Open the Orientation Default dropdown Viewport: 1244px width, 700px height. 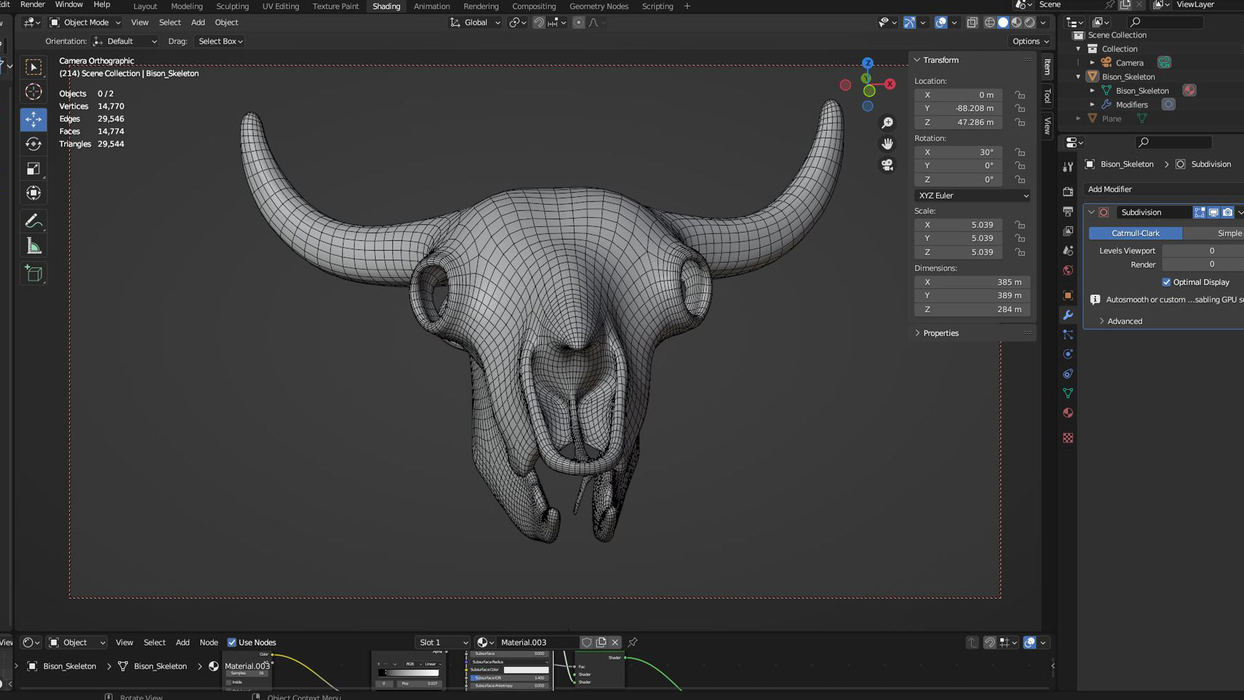[124, 41]
